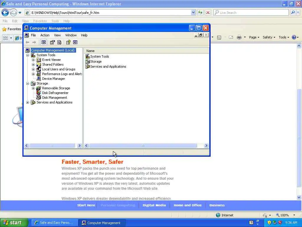Click the System Tools icon in right pane
Viewport: 302px width, 227px height.
point(88,56)
